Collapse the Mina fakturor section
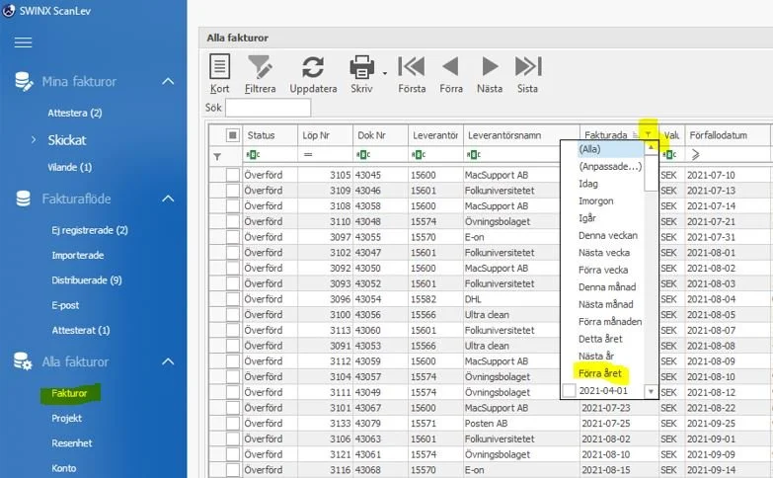773x478 pixels. [x=168, y=81]
